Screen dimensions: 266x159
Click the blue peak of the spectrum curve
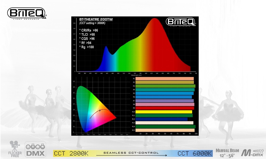click(x=106, y=47)
